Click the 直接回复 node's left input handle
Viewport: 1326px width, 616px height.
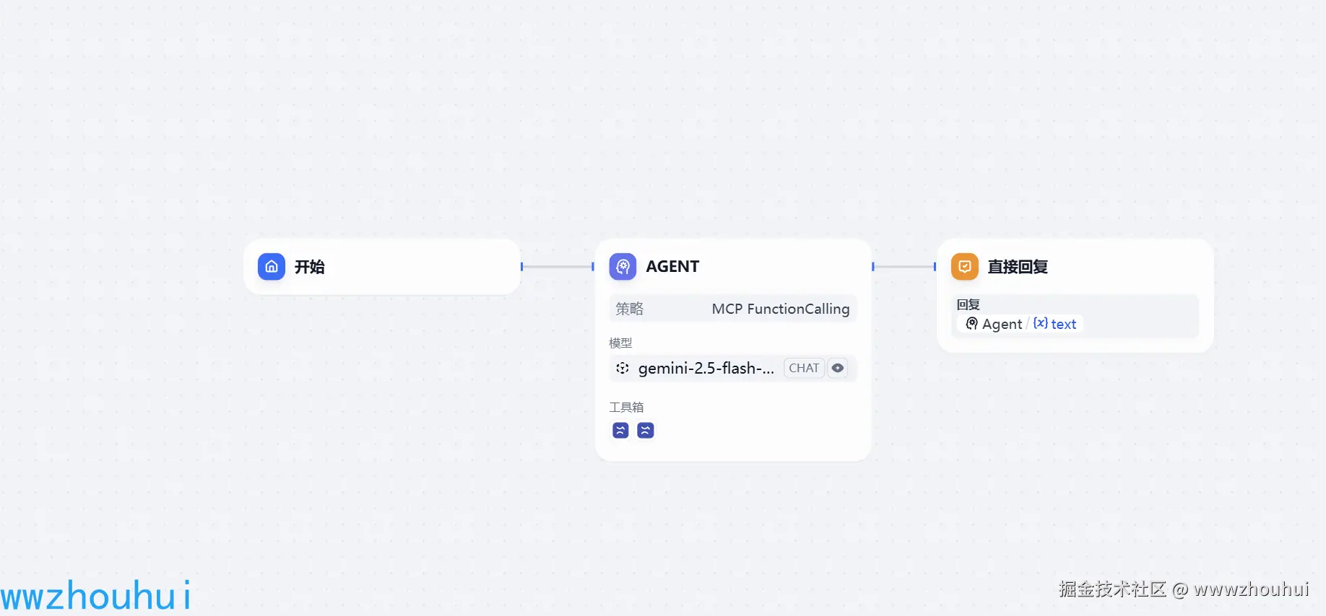click(x=935, y=267)
